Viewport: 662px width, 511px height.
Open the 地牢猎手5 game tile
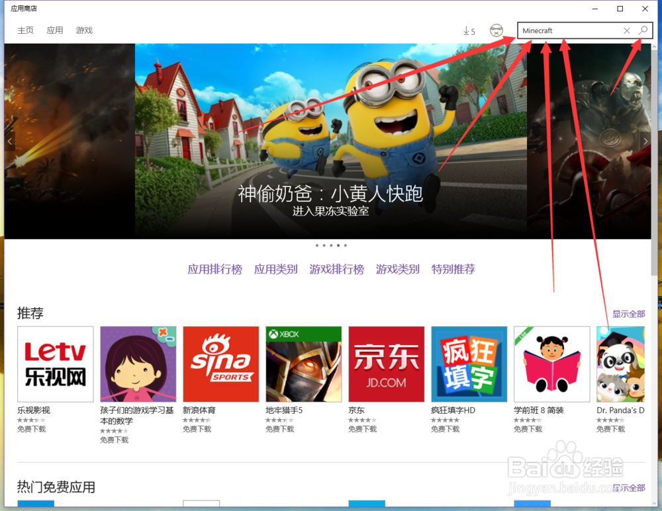303,364
